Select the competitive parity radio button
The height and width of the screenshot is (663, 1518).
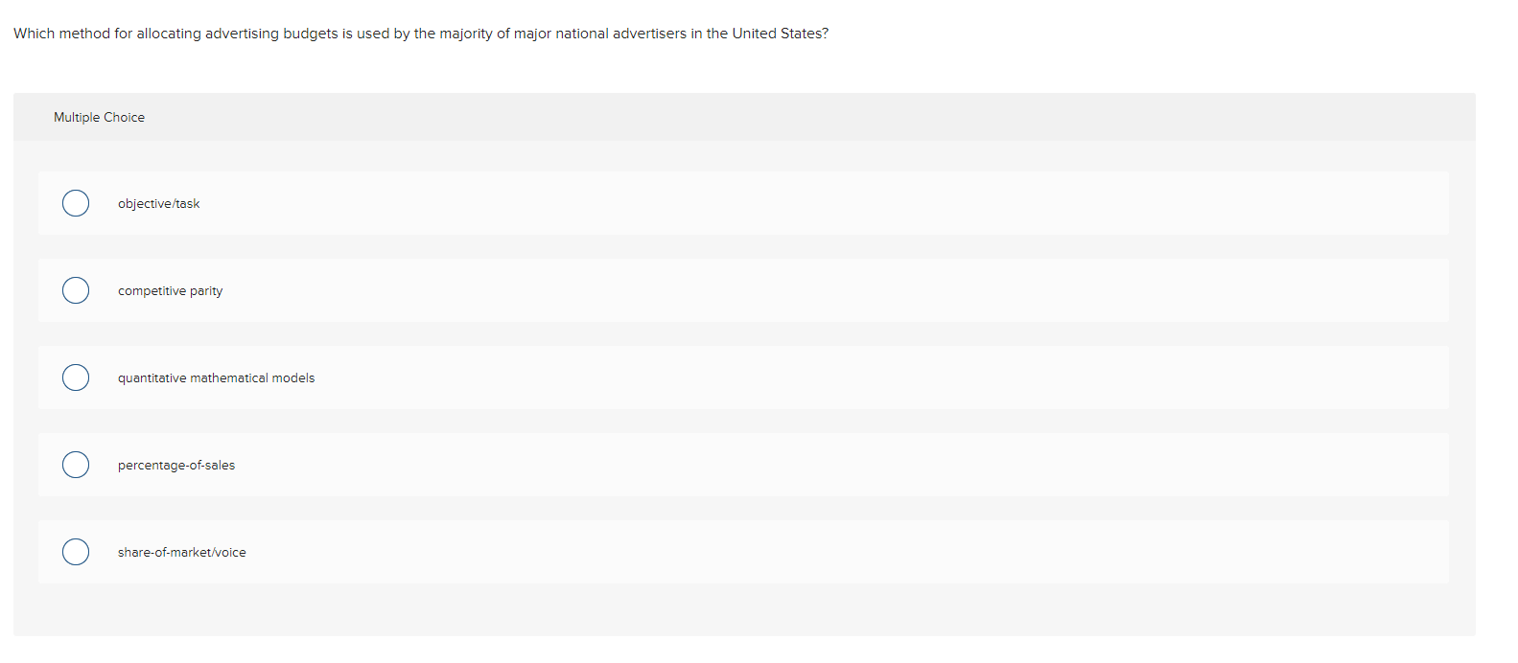[76, 290]
